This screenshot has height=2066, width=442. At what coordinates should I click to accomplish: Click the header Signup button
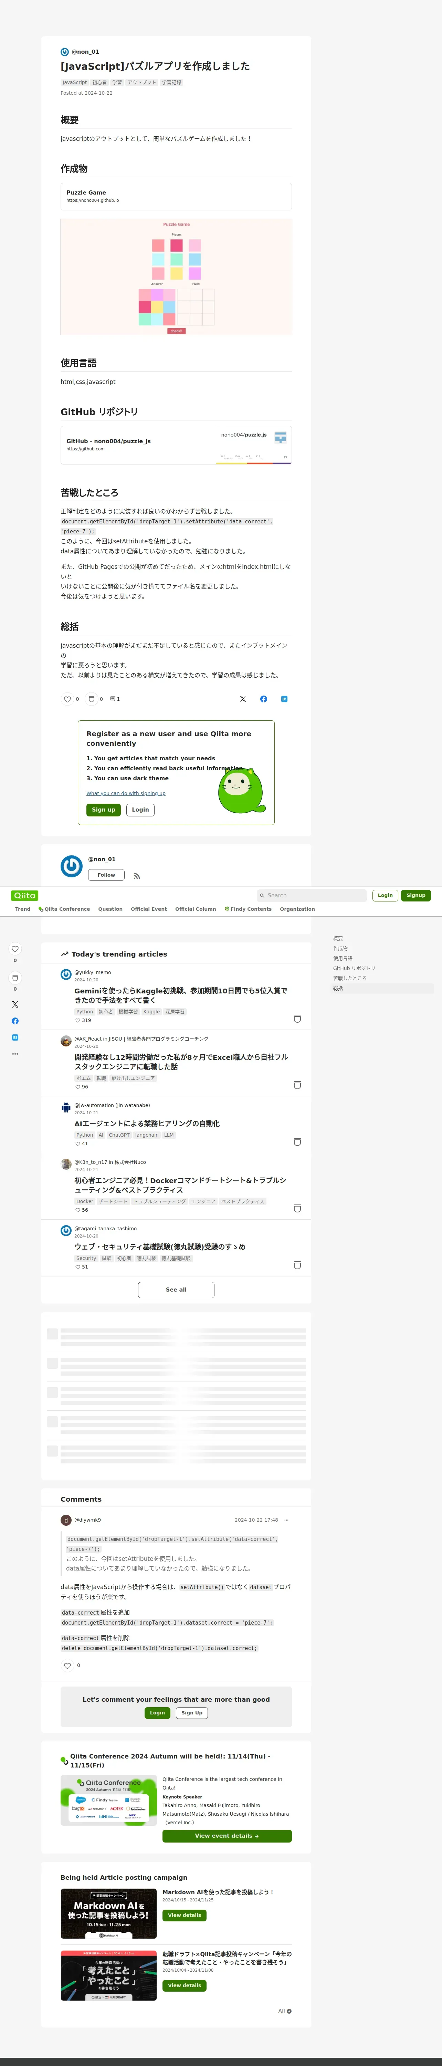415,895
